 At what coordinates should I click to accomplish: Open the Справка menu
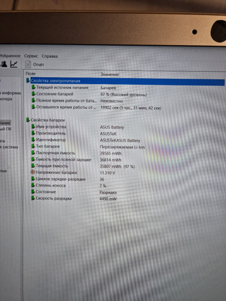(49, 56)
